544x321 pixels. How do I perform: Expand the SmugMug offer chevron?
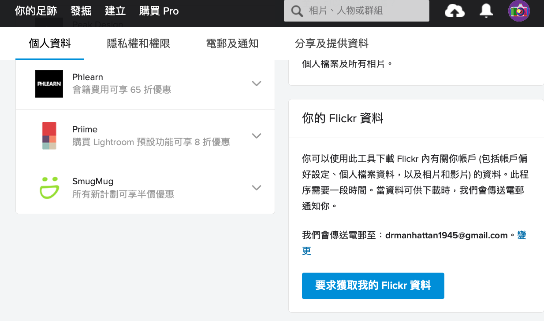[x=257, y=188]
